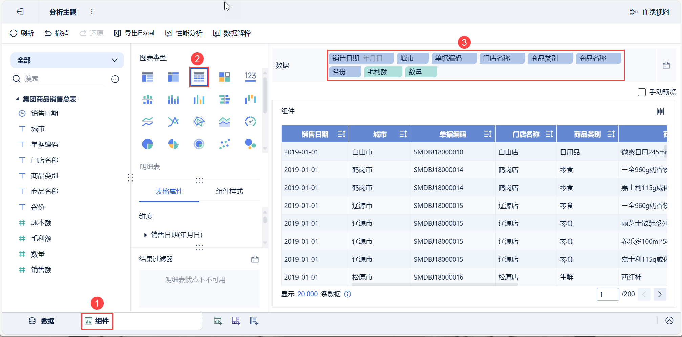682x337 pixels.
Task: Click the chart type list vertical scrollbar
Action: (265, 95)
